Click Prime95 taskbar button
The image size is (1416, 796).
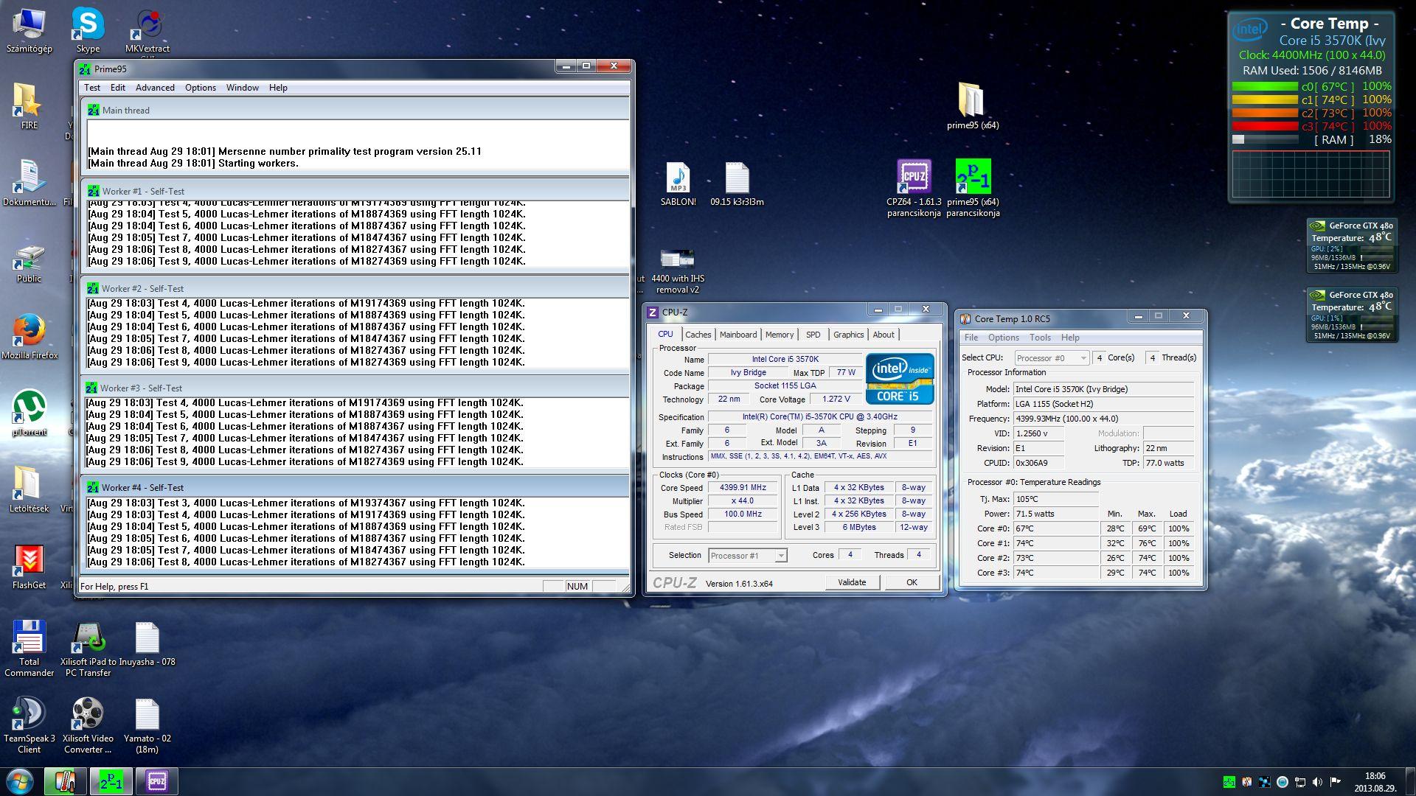point(111,781)
